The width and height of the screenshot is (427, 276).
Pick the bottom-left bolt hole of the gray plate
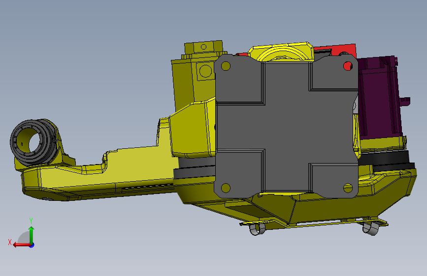[226, 188]
